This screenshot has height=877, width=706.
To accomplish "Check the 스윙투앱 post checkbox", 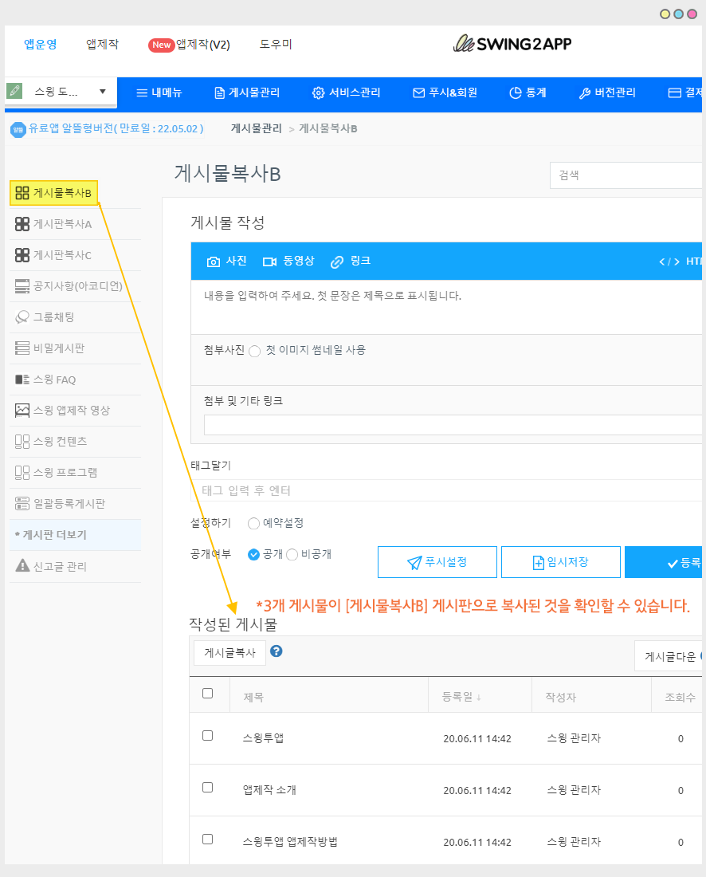I will tap(208, 736).
